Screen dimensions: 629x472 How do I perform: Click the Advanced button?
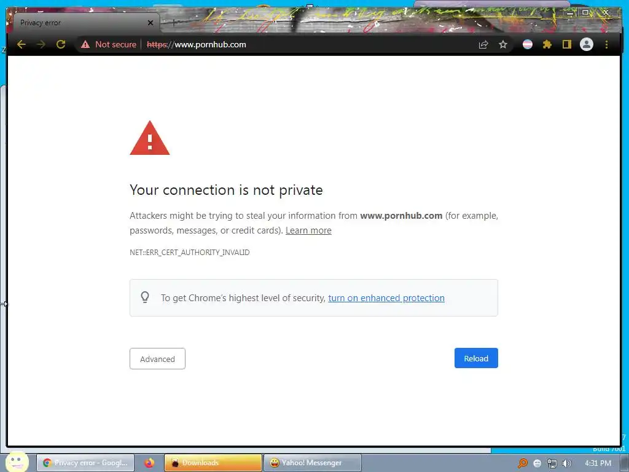(x=157, y=359)
